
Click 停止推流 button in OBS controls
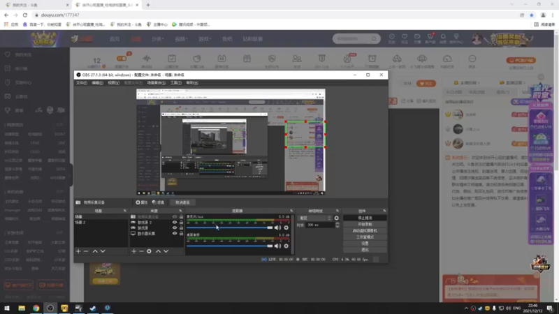(x=365, y=218)
